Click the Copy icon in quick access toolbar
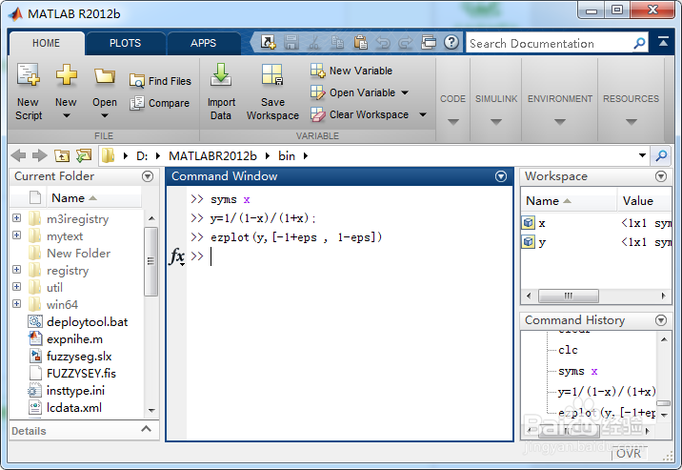The image size is (682, 470). tap(337, 43)
